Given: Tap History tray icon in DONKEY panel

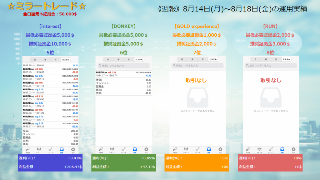Looking at the screenshot, I should coord(135,150).
